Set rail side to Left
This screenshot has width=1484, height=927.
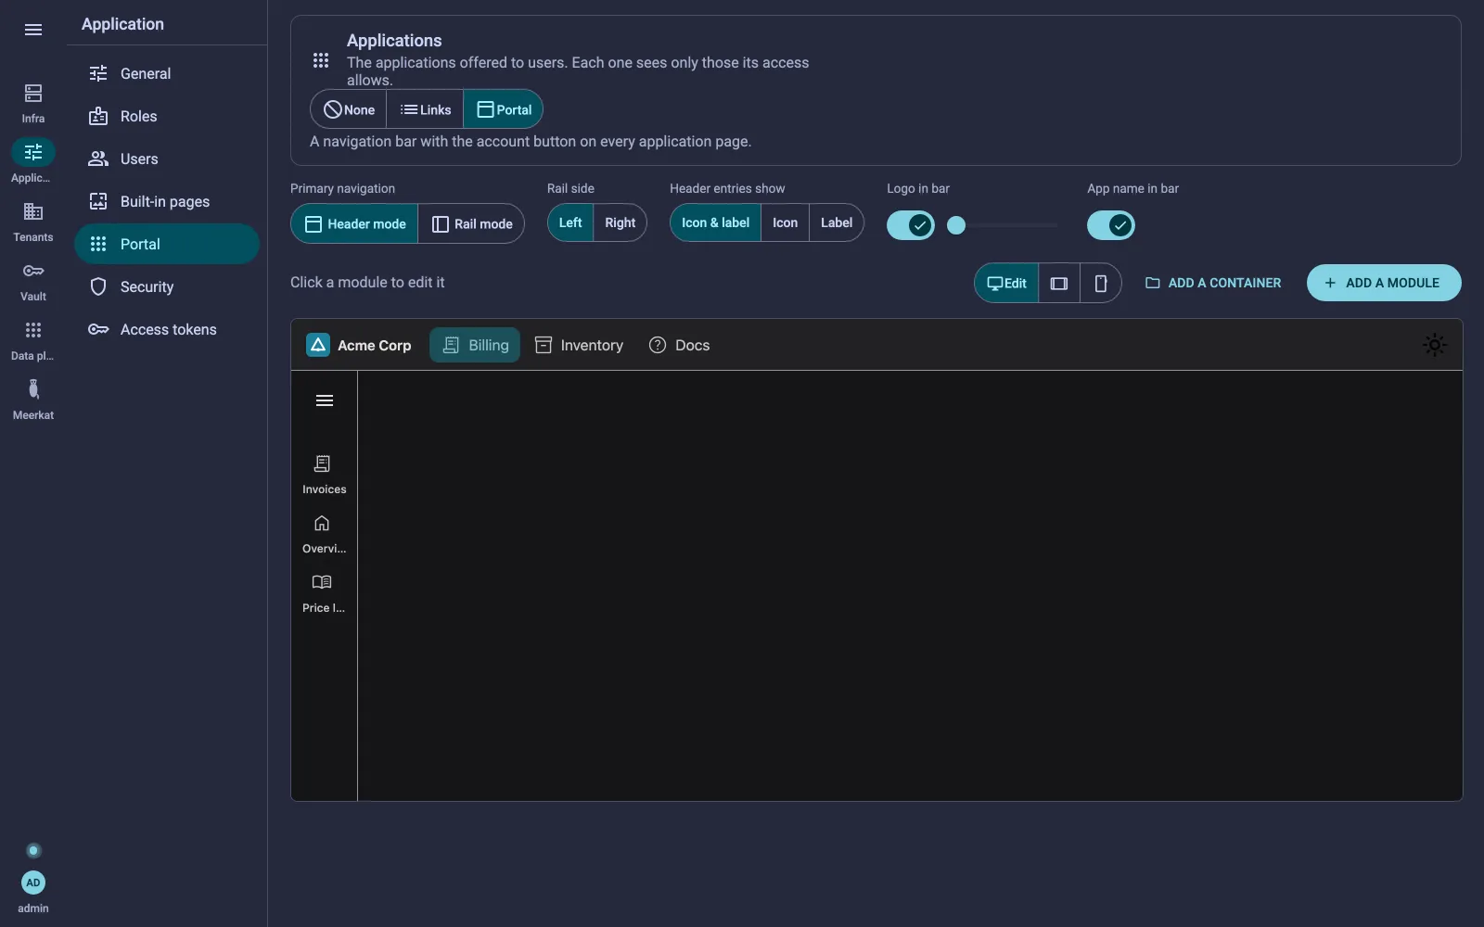(x=570, y=222)
